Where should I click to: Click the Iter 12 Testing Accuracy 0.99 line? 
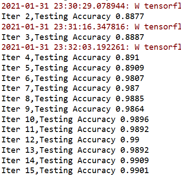(x=71, y=140)
